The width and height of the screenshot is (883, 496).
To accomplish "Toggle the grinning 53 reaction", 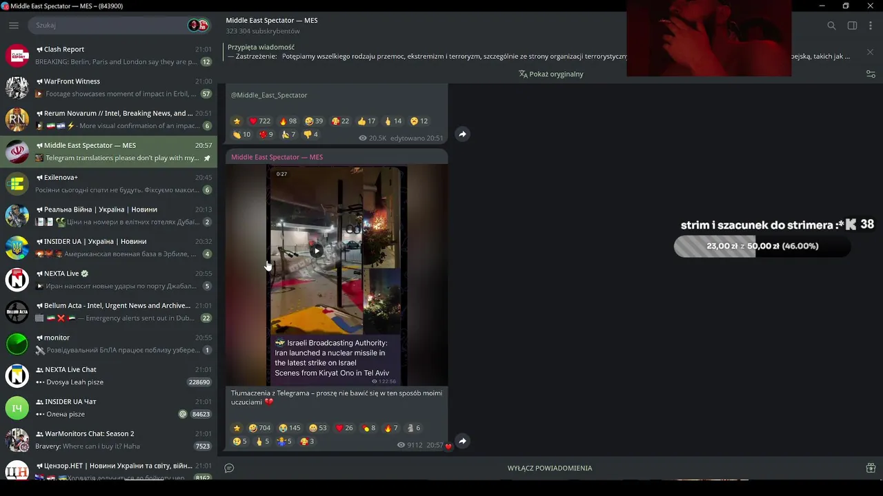I will pyautogui.click(x=318, y=428).
